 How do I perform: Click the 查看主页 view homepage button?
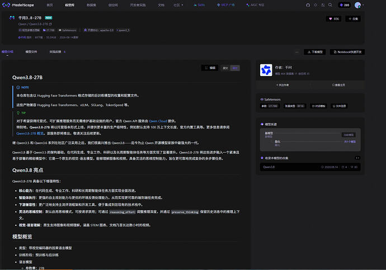tap(338, 85)
